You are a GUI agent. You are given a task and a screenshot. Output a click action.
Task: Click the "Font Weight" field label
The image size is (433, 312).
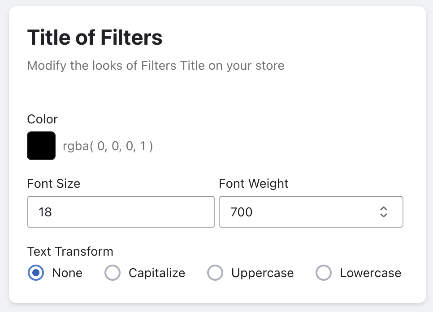(254, 183)
